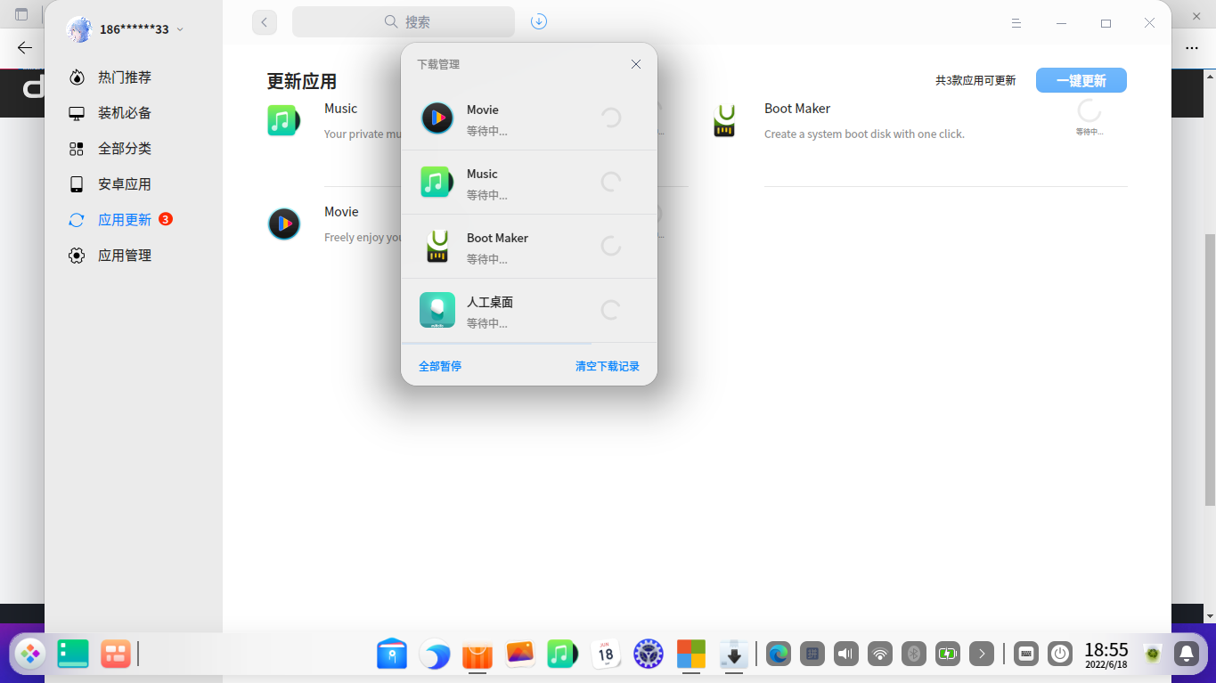Click the Movie app icon in update list

click(x=284, y=224)
